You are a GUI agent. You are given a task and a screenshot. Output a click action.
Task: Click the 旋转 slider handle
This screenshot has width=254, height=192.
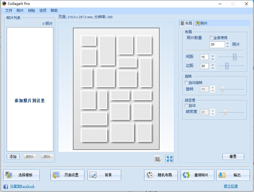(222, 89)
